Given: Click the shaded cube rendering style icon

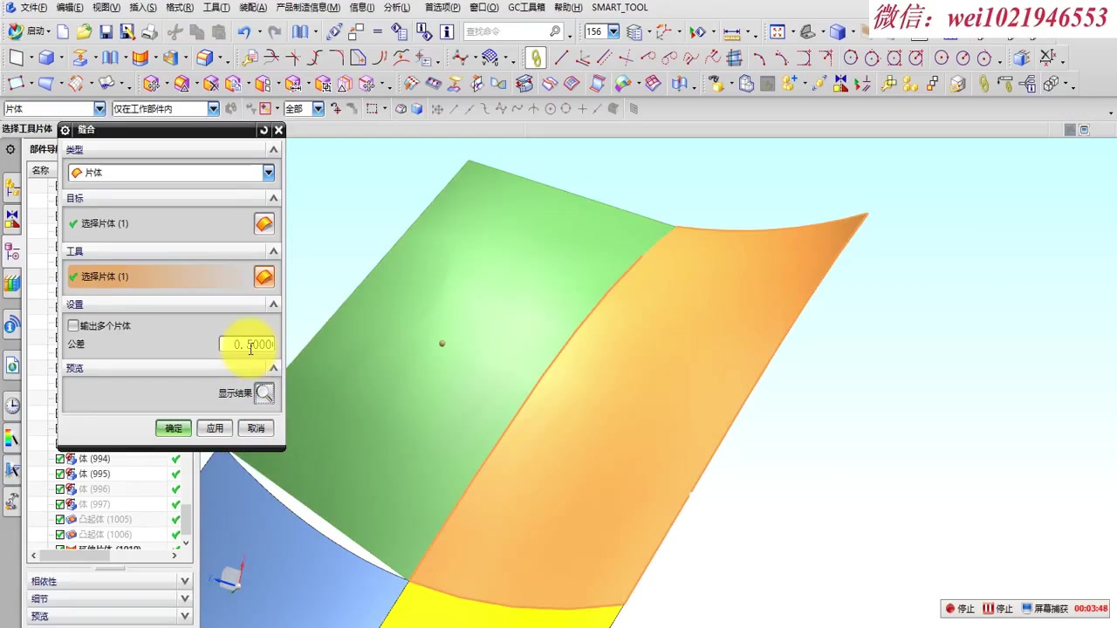Looking at the screenshot, I should tap(838, 32).
